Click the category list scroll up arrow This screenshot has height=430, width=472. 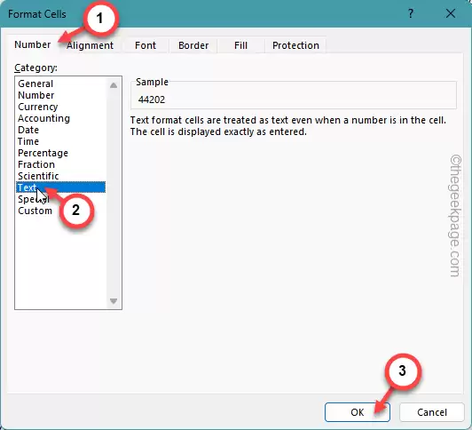point(114,85)
